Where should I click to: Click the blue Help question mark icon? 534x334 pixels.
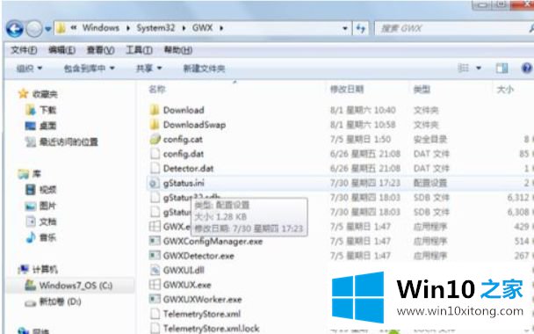[x=526, y=69]
